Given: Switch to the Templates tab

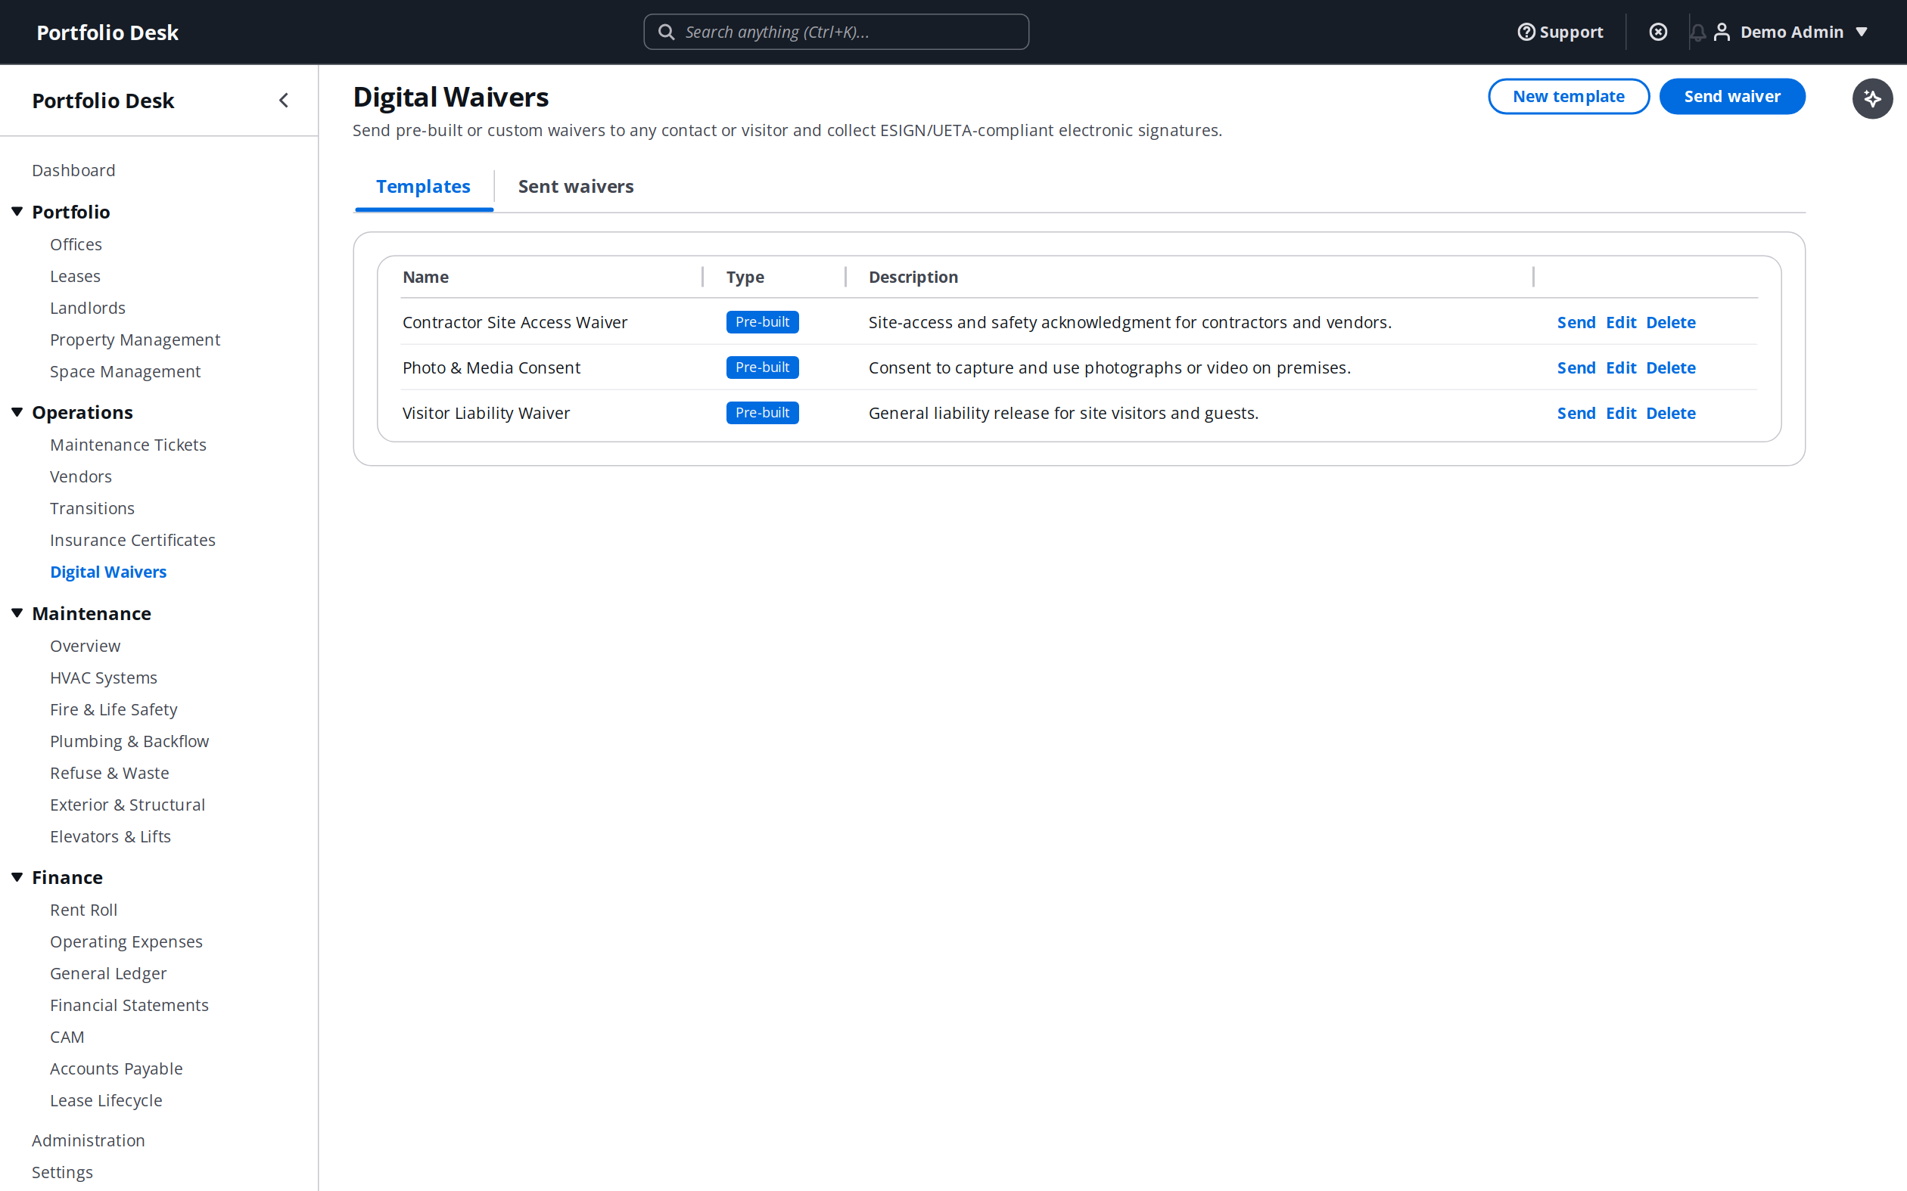Looking at the screenshot, I should 423,187.
